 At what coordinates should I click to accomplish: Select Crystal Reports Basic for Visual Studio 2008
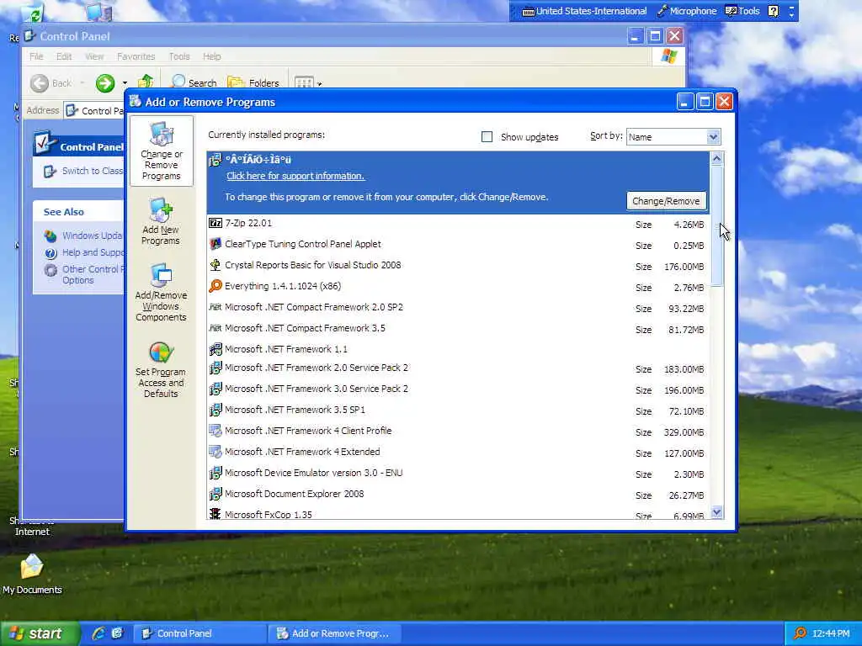pos(458,265)
